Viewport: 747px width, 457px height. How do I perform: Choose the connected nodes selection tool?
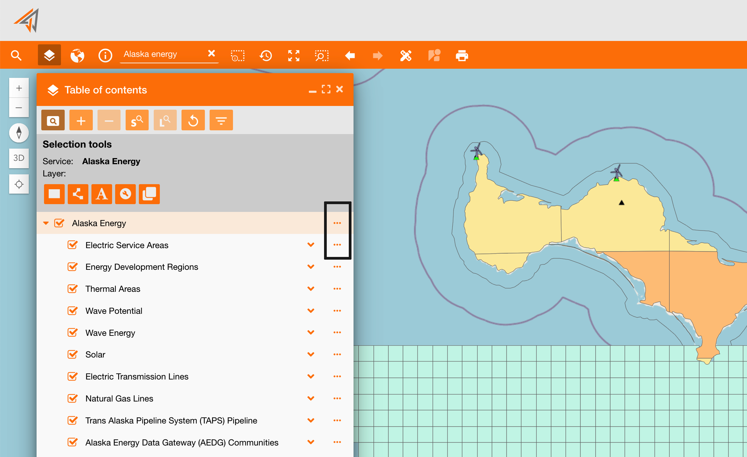point(78,194)
